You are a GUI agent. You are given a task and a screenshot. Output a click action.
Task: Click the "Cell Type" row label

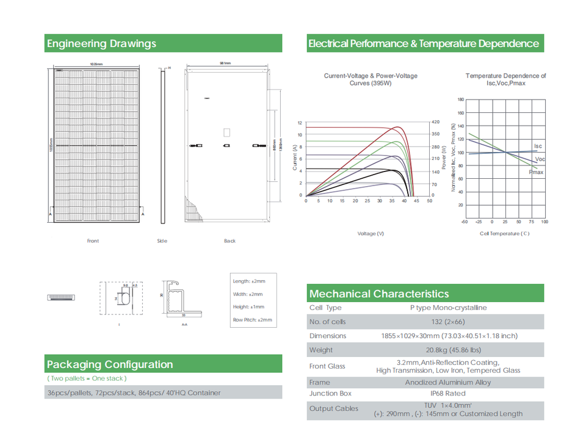[325, 308]
